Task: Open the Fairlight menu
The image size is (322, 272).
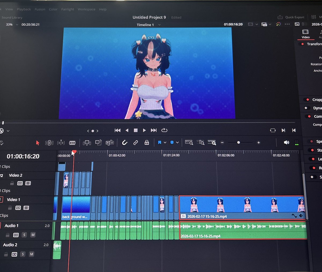Action: pos(67,9)
